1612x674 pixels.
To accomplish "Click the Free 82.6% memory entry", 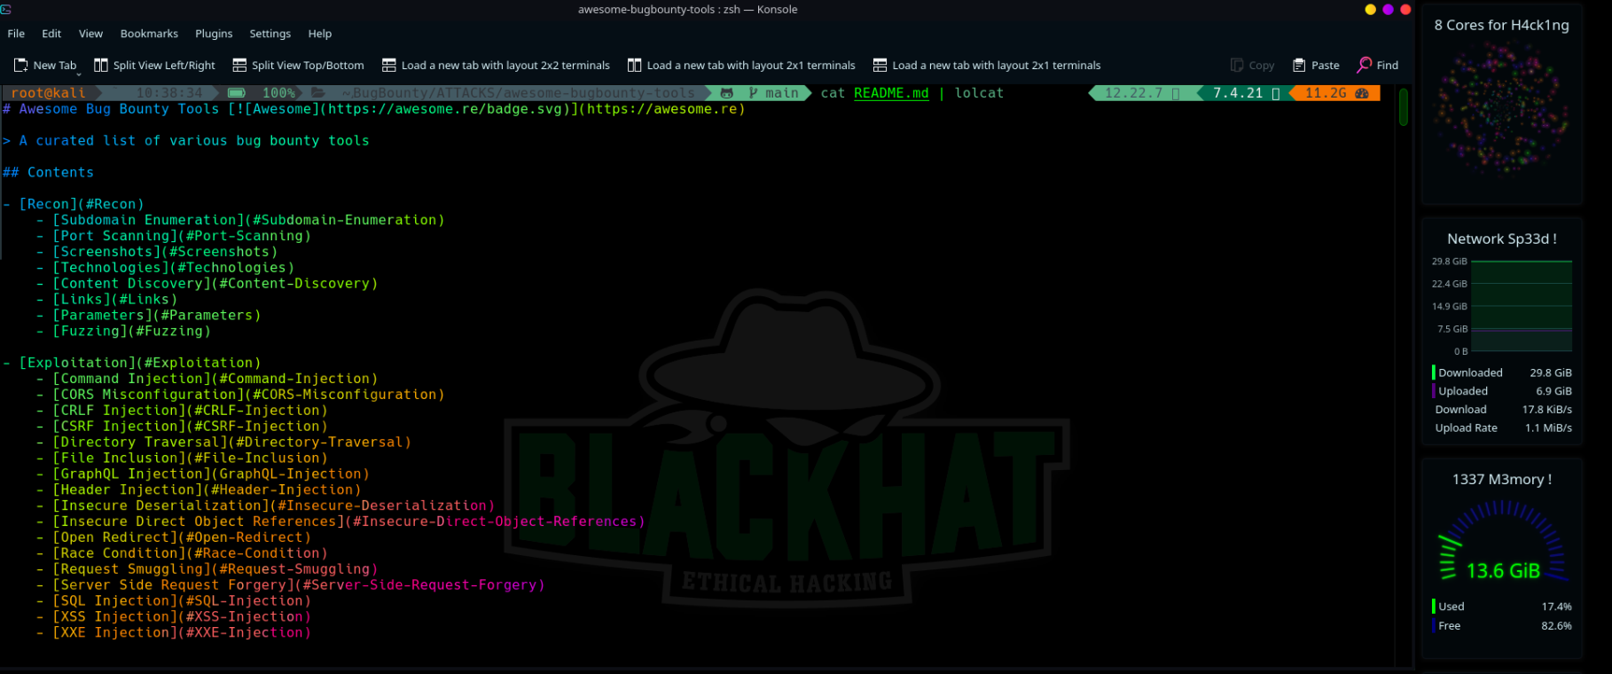I will (x=1502, y=626).
